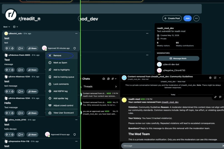
Task: Open the community overflow ellipsis menu
Action: point(196,18)
